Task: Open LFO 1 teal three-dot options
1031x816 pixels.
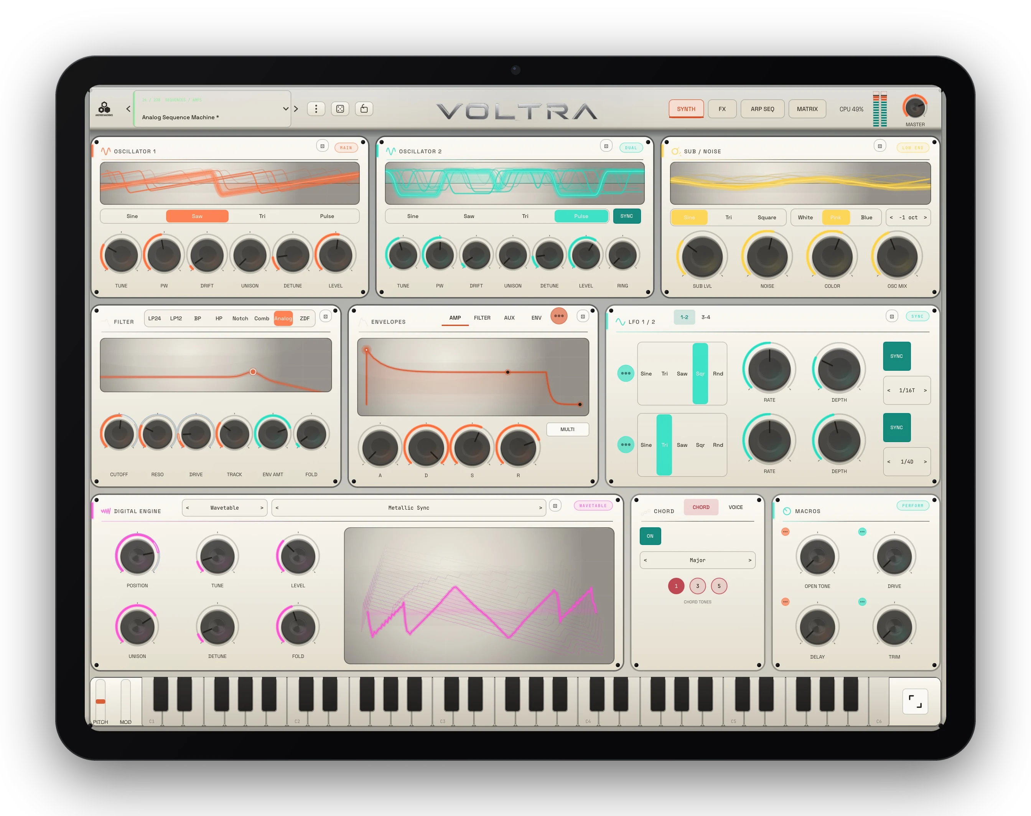Action: (x=626, y=373)
